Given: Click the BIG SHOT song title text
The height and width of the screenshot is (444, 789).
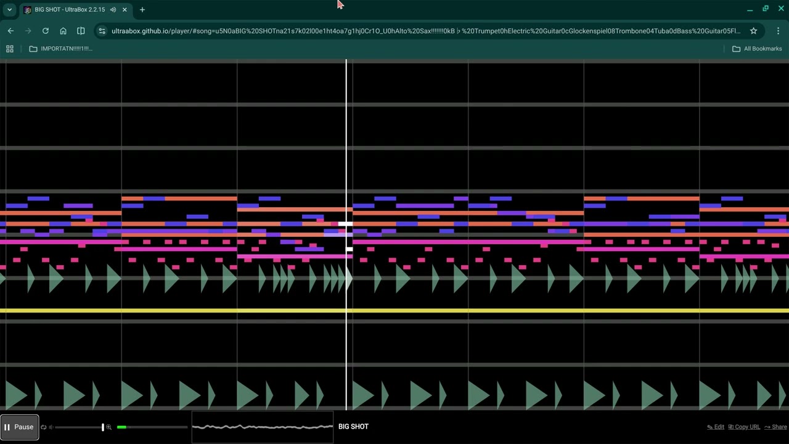Looking at the screenshot, I should coord(353,427).
